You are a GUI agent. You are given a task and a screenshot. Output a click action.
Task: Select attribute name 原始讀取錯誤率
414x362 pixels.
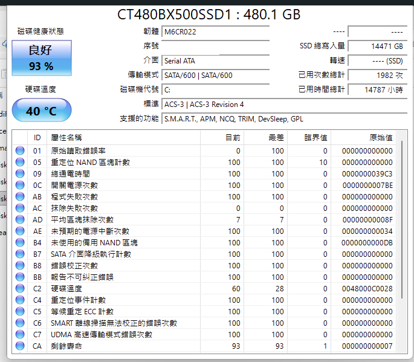coord(78,150)
